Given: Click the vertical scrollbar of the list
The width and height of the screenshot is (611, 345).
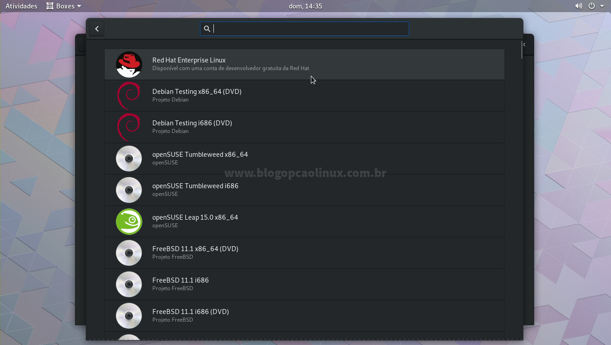Looking at the screenshot, I should coord(522,49).
